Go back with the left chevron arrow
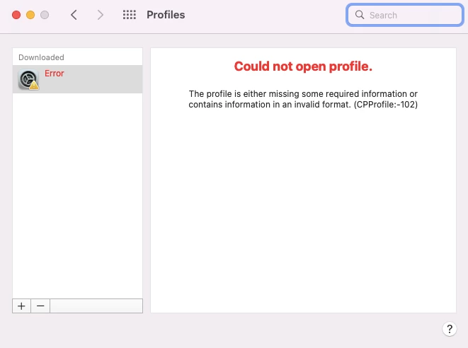 pyautogui.click(x=74, y=15)
